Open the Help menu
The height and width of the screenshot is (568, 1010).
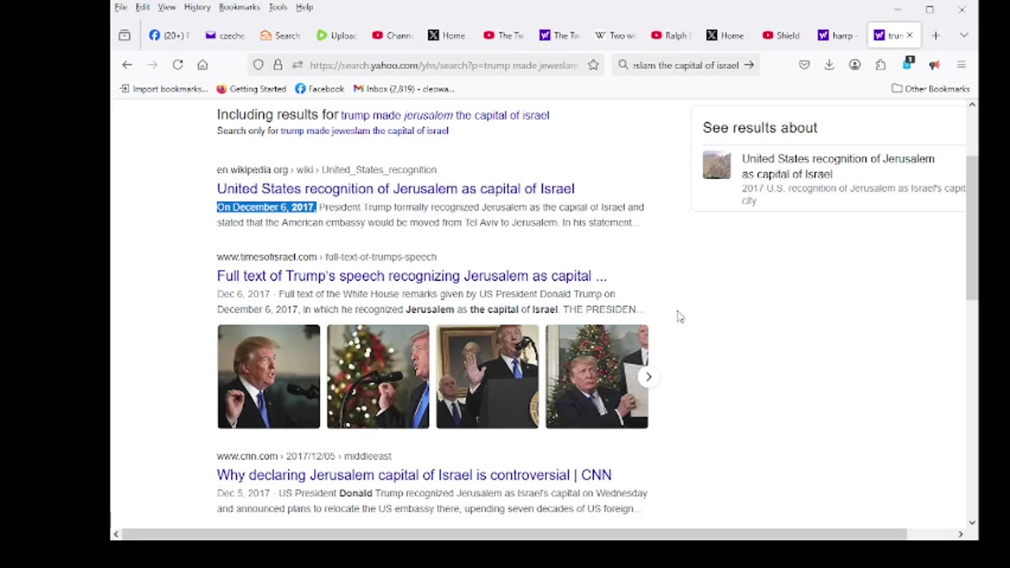pyautogui.click(x=305, y=7)
